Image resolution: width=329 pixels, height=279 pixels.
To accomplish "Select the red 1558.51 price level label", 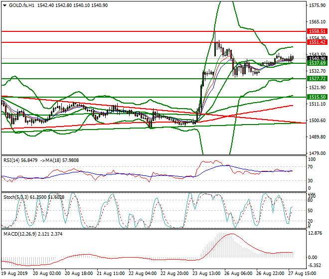I will click(x=317, y=31).
